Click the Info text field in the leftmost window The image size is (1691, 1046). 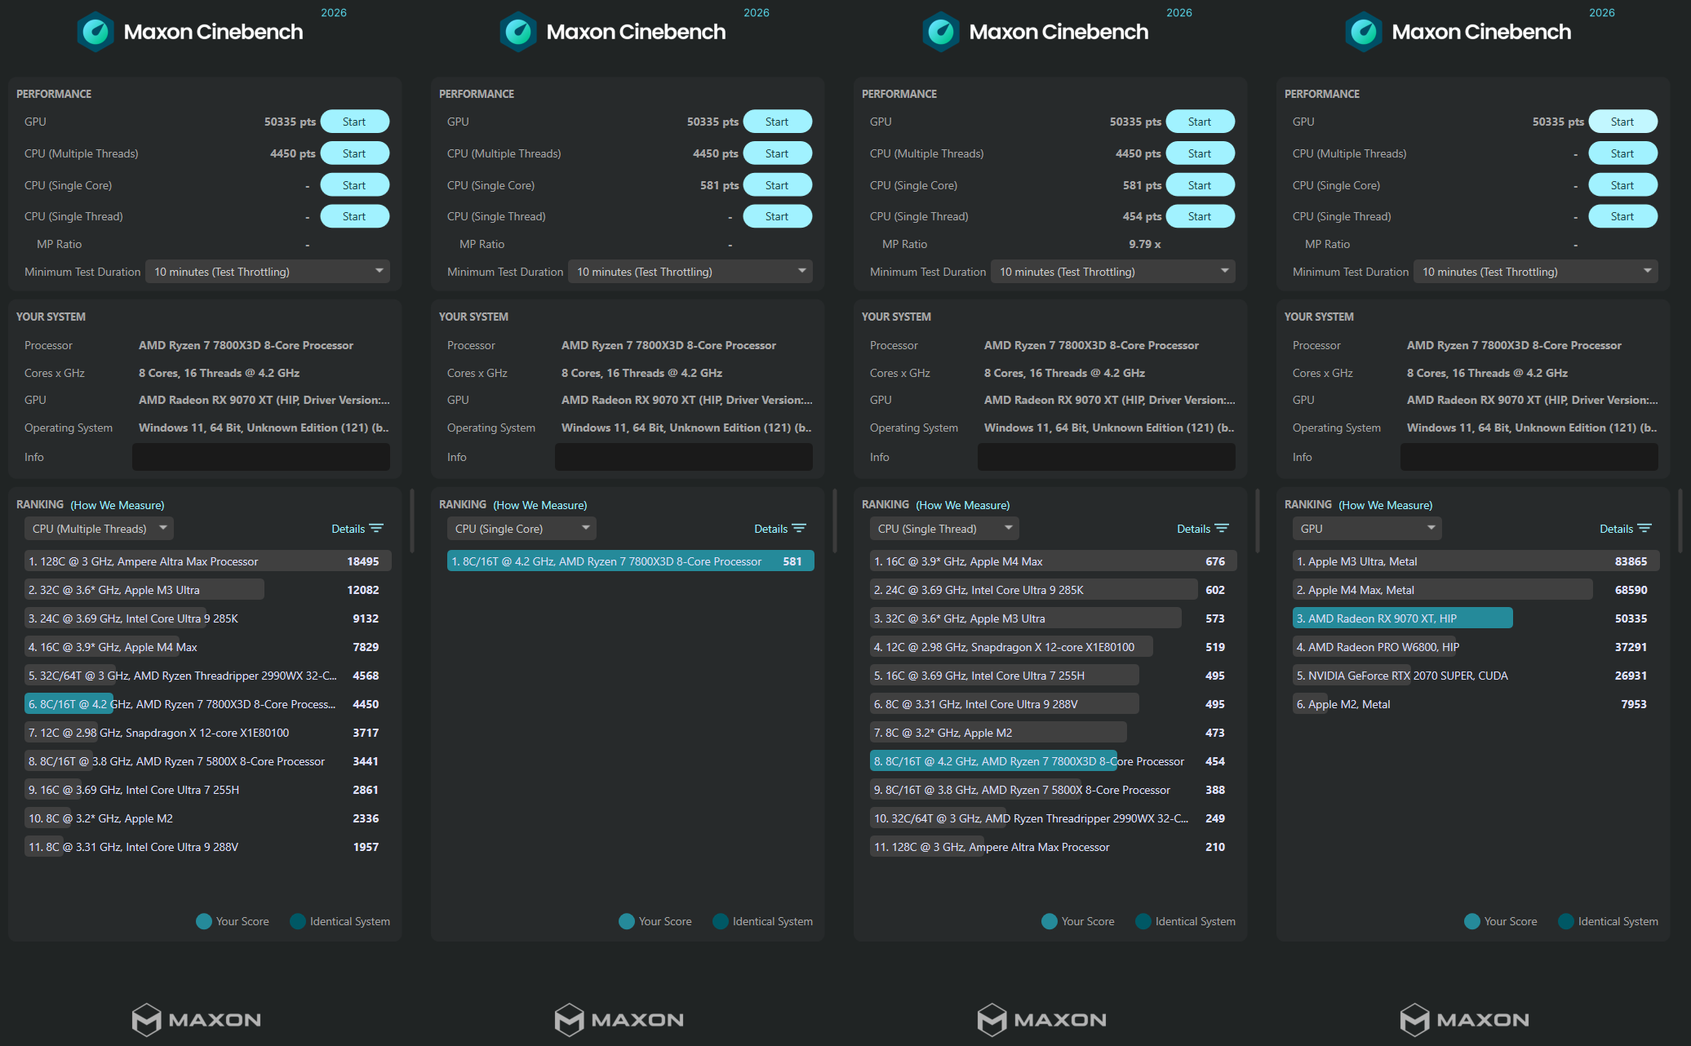click(x=261, y=457)
